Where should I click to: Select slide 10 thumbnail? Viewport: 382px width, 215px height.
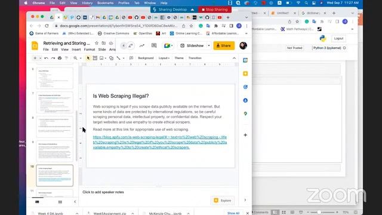pos(54,176)
